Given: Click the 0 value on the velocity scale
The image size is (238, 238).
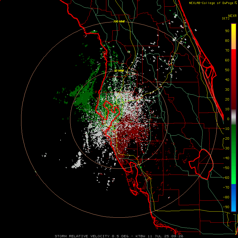Looking at the screenshot, I should click(228, 119).
